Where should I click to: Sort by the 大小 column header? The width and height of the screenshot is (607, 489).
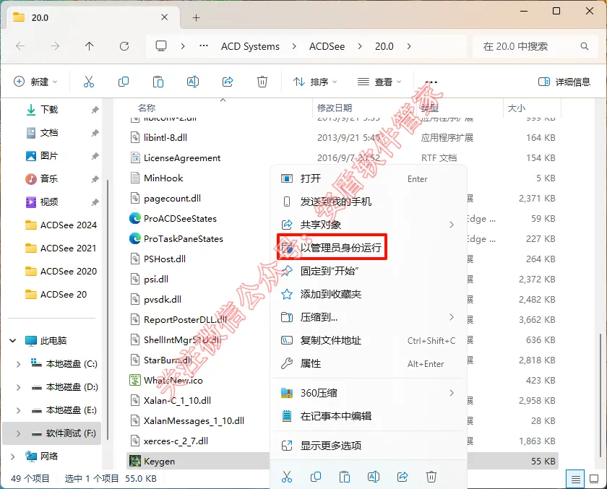[517, 108]
